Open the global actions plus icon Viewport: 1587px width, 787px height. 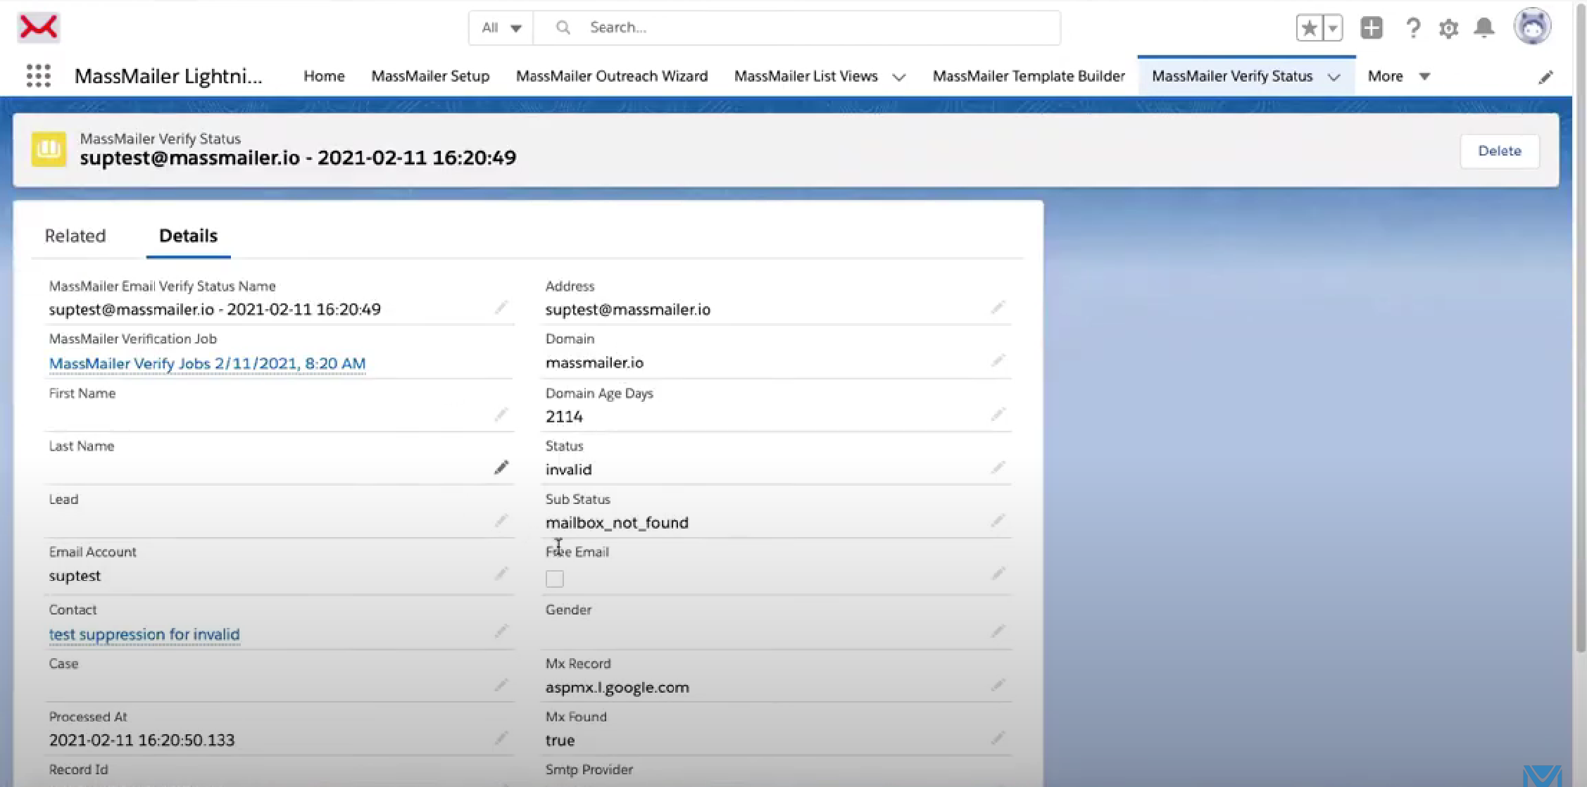[x=1372, y=28]
